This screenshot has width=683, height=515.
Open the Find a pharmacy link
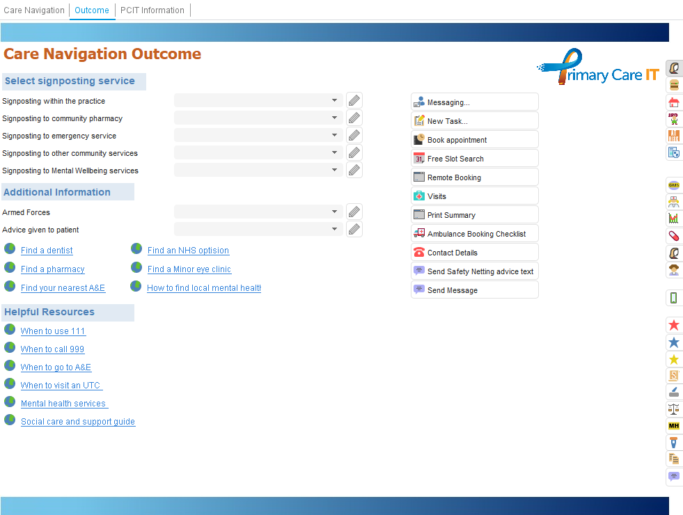coord(52,269)
